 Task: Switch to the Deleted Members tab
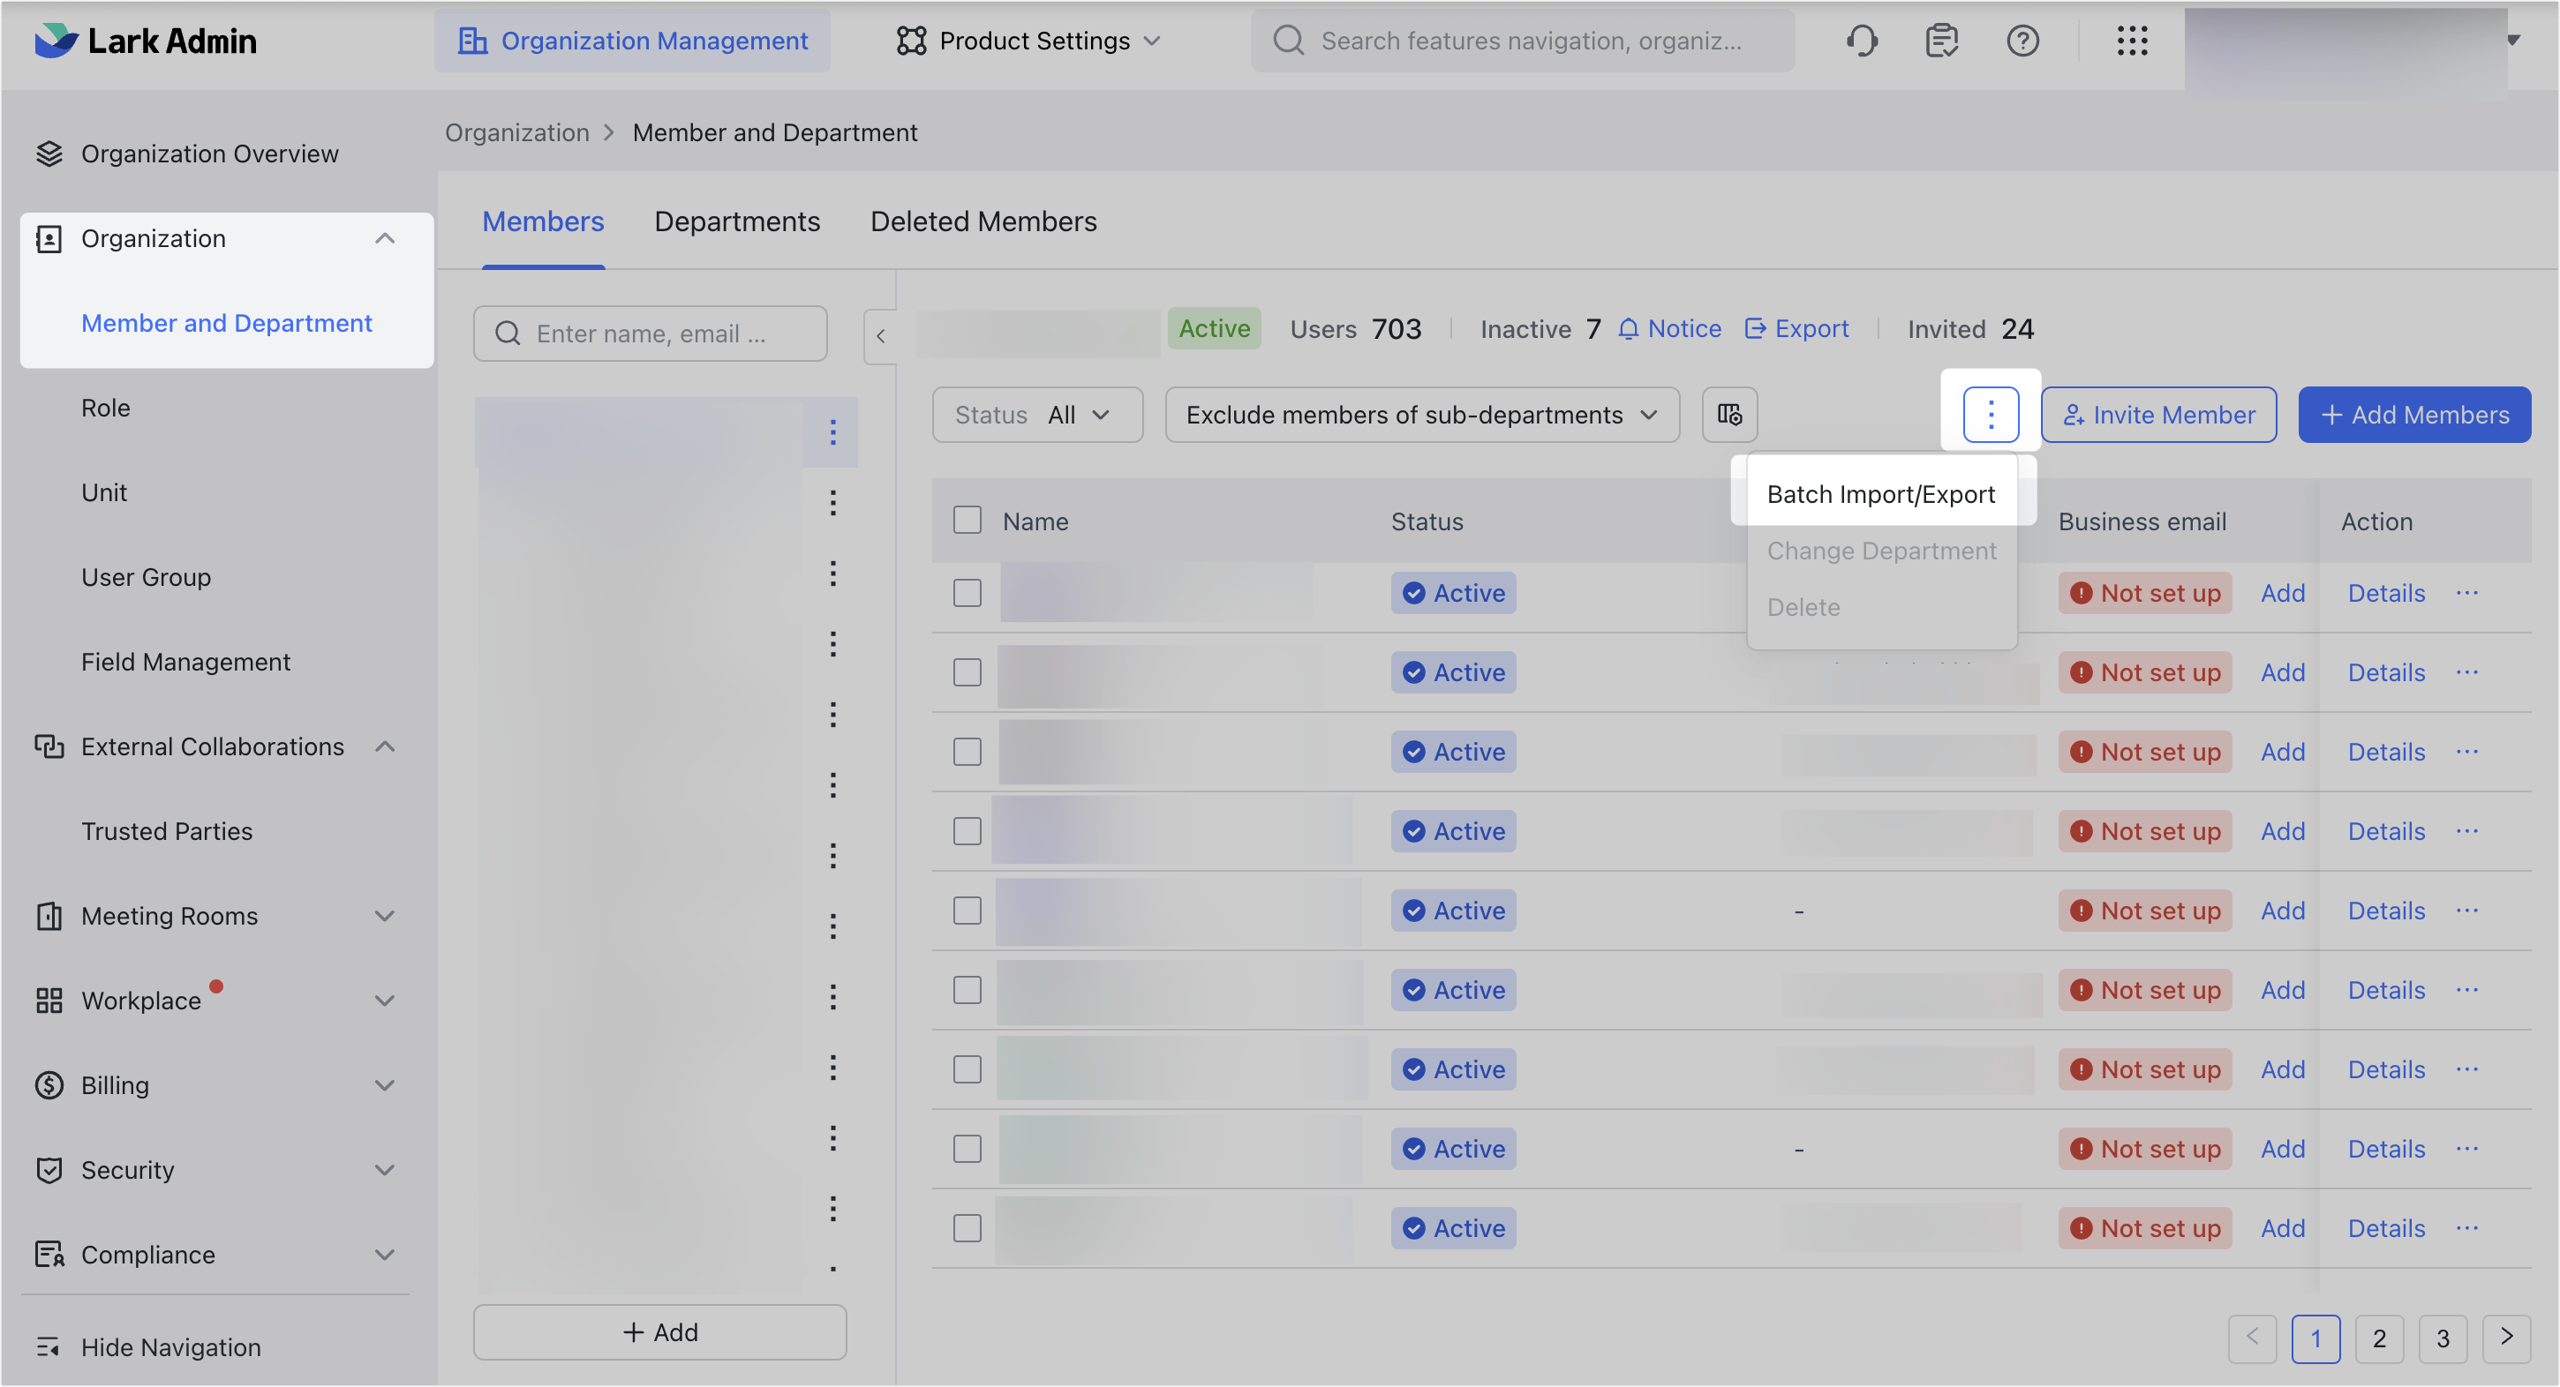tap(984, 221)
